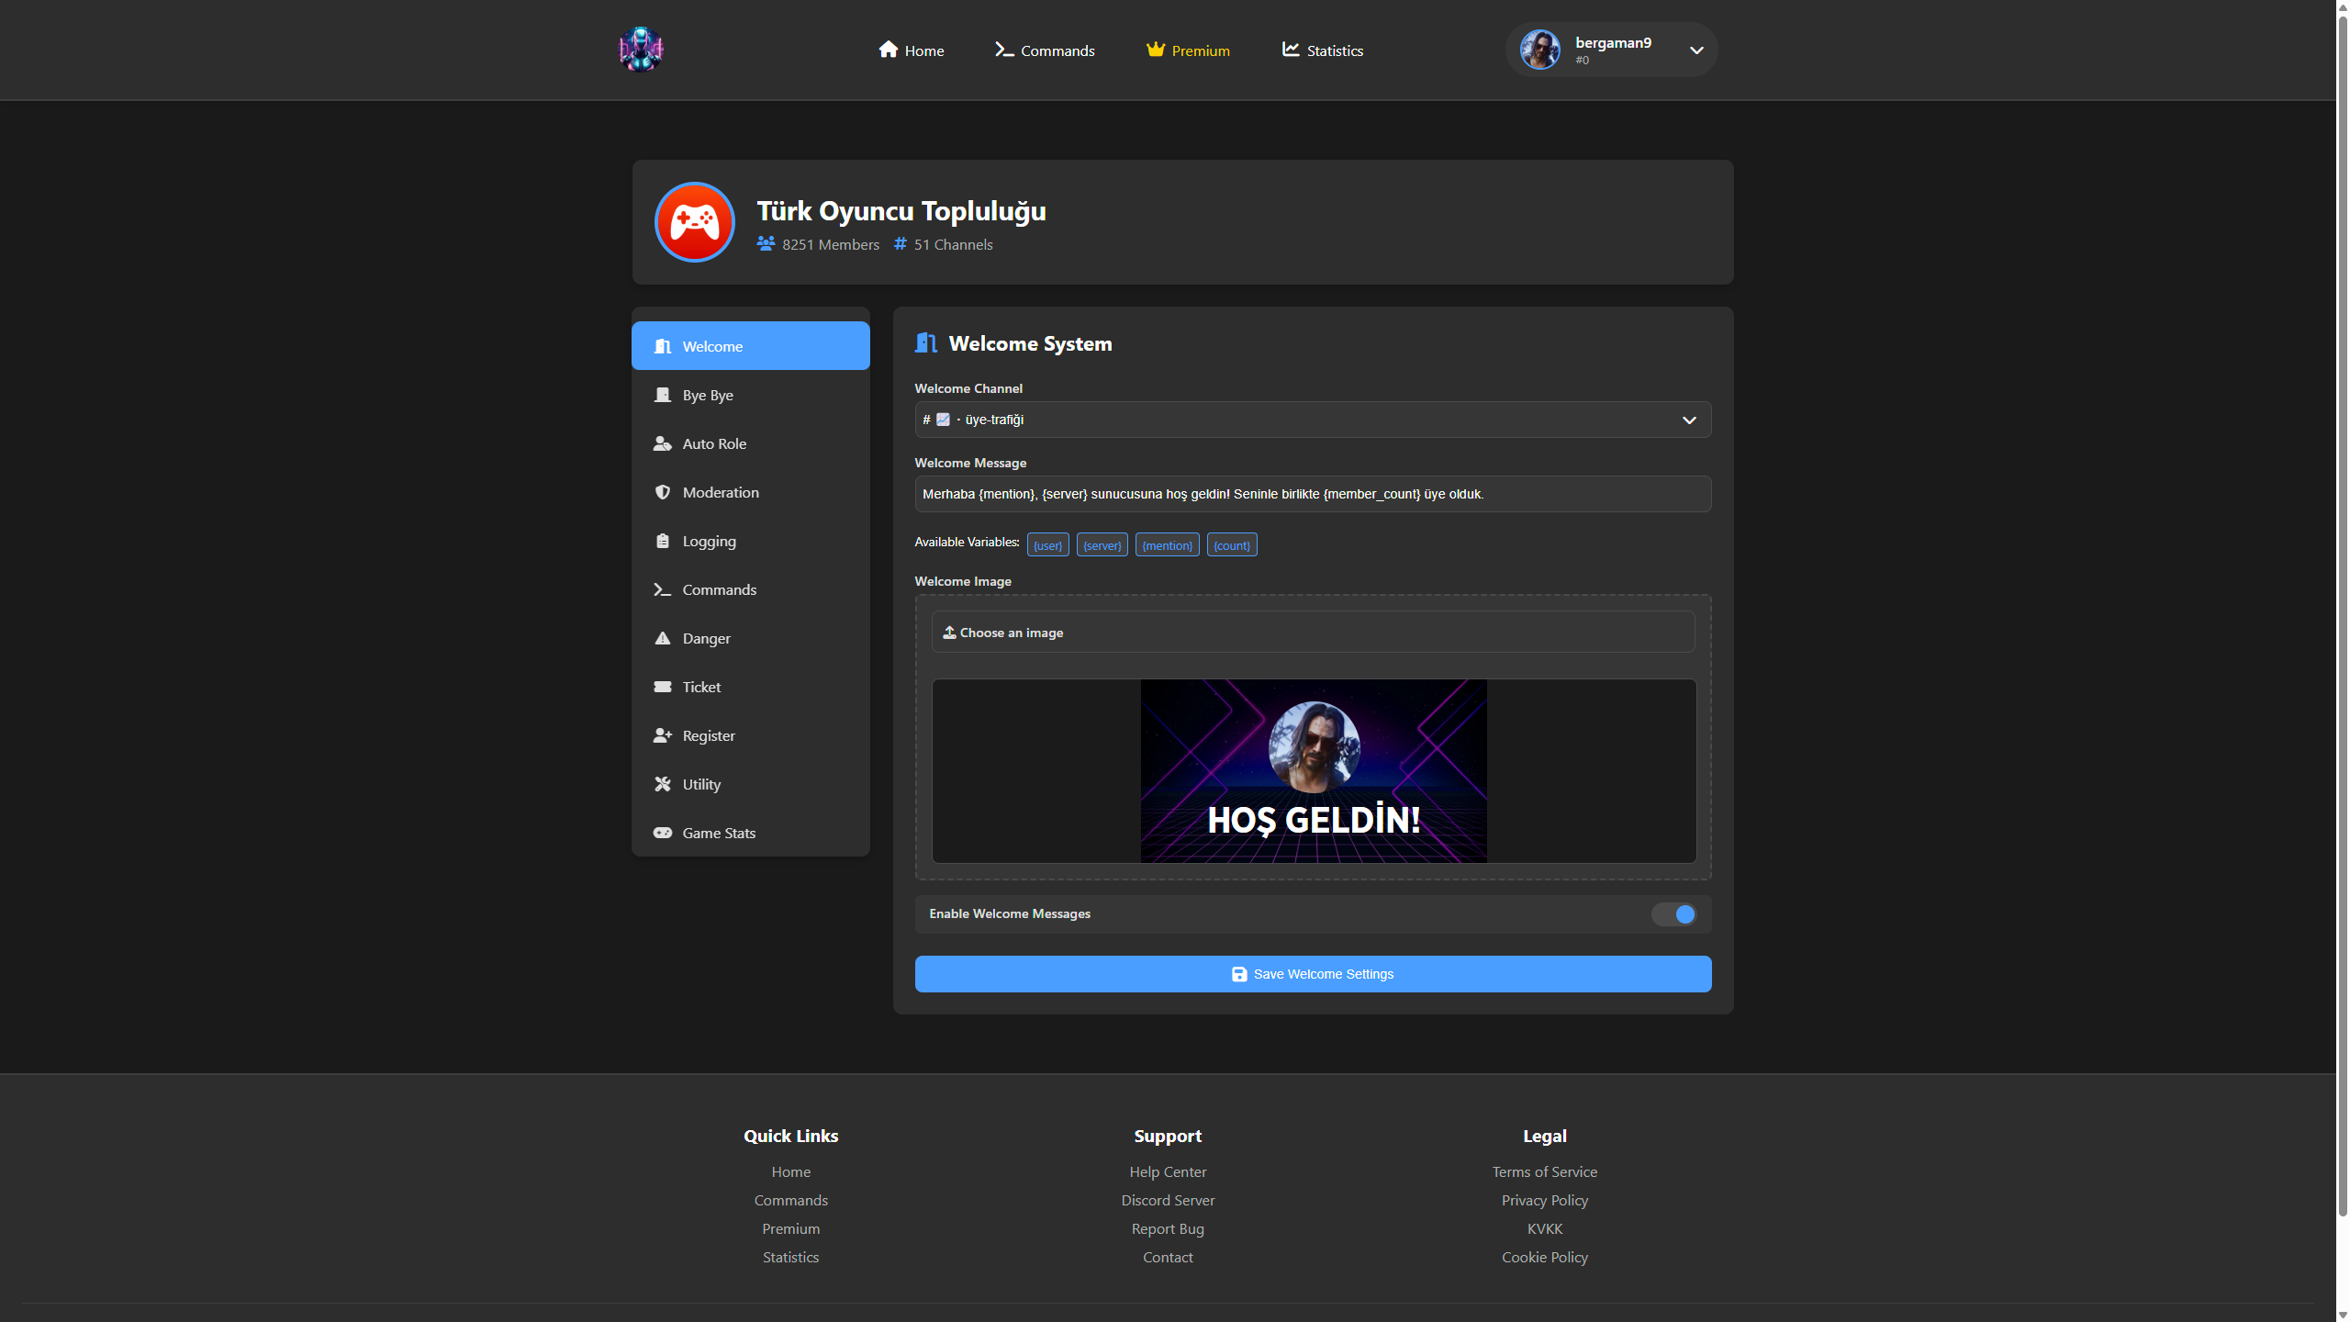Screen dimensions: 2350x1322
Task: Focus the Welcome Message text field
Action: click(x=1313, y=494)
